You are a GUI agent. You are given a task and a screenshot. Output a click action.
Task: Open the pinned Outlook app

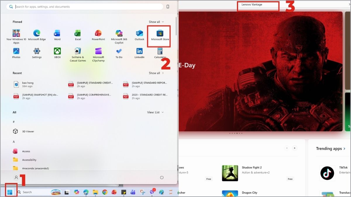coord(140,35)
